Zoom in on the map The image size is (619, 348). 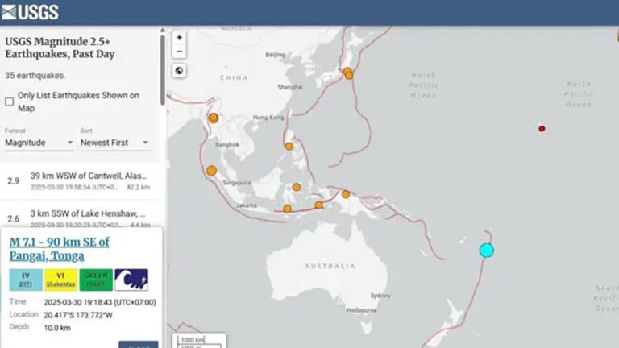[x=179, y=37]
